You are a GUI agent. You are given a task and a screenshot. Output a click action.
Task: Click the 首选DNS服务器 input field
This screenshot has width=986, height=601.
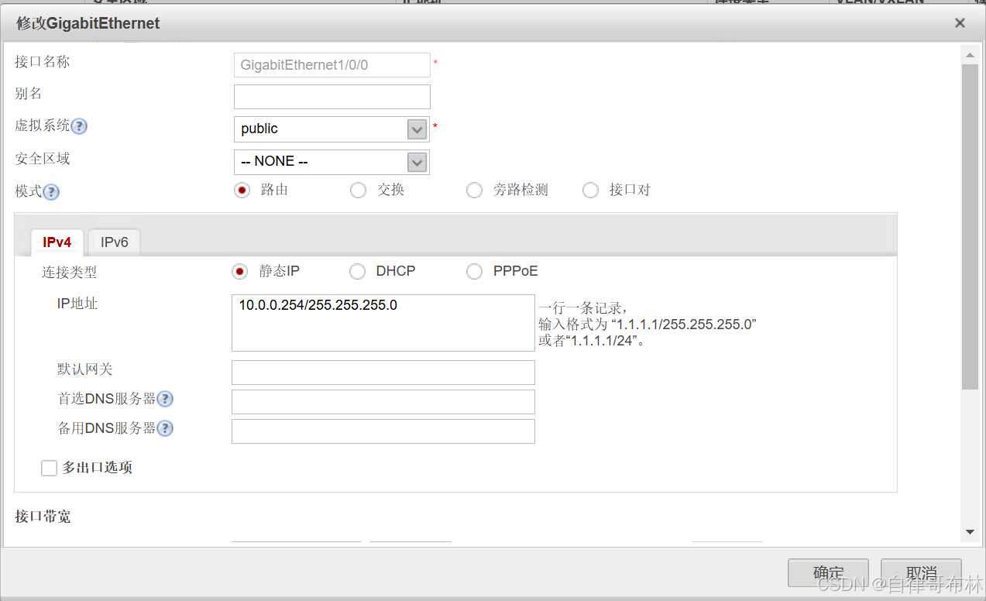(x=383, y=402)
